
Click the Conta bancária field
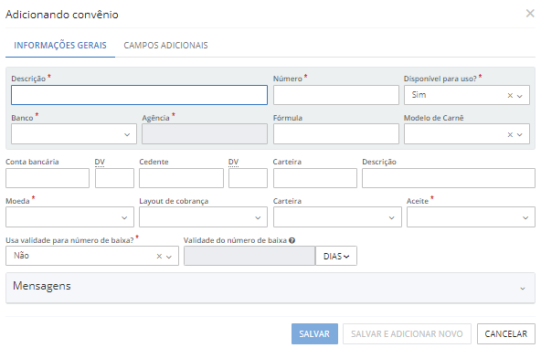(x=48, y=178)
